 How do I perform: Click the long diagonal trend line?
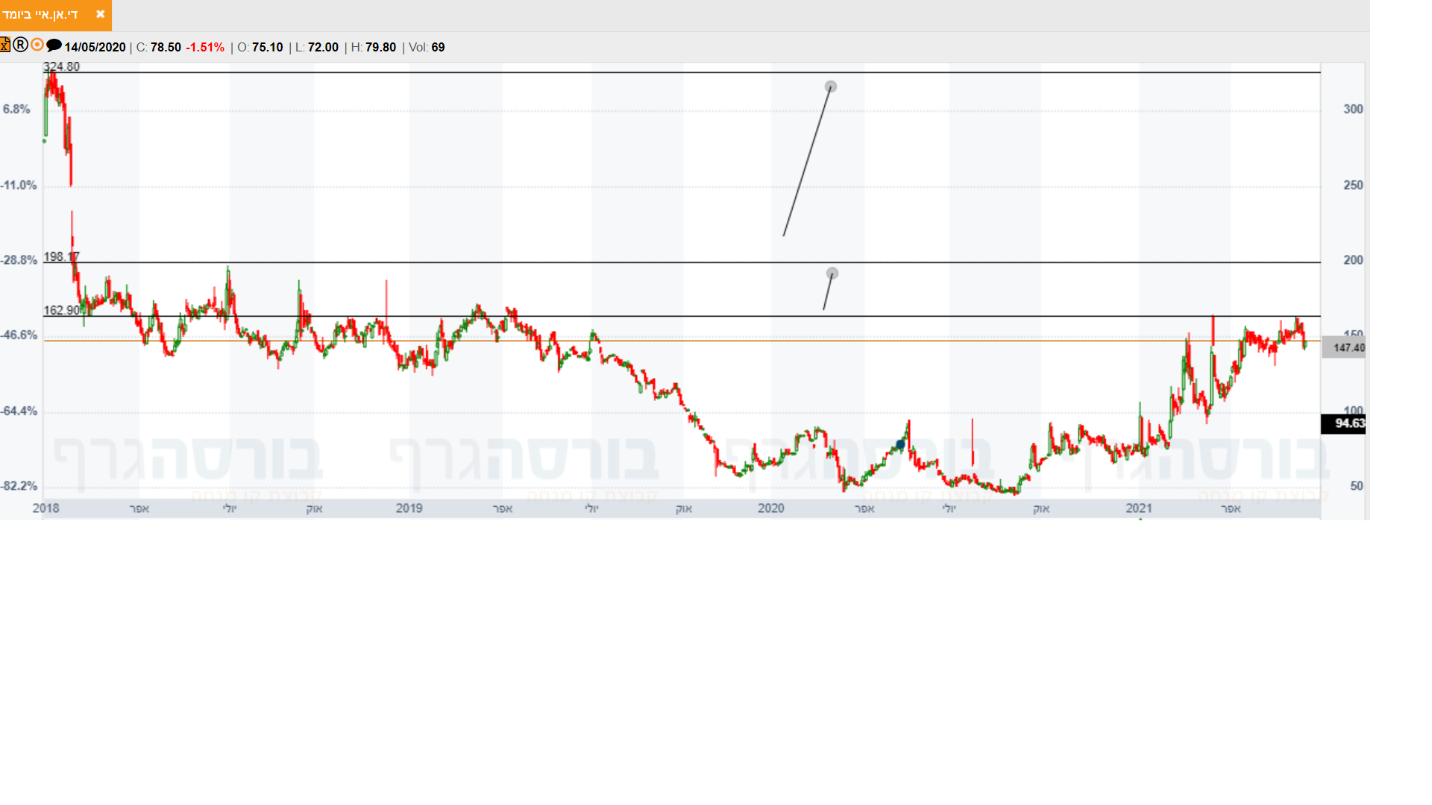click(x=807, y=162)
